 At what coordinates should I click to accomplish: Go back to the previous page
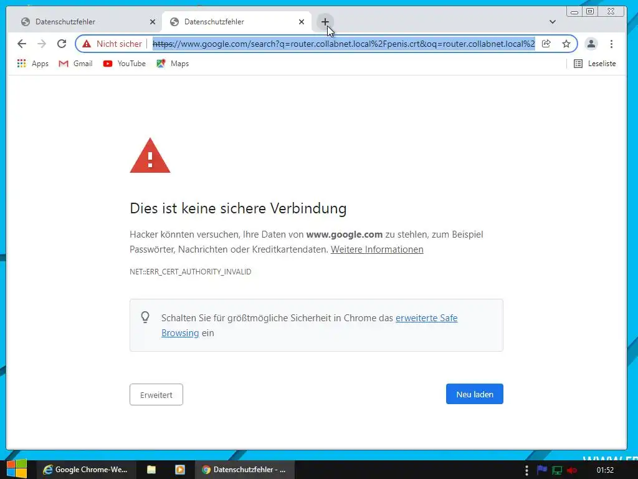coord(22,44)
